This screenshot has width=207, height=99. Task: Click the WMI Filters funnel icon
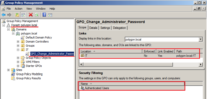click(x=23, y=62)
